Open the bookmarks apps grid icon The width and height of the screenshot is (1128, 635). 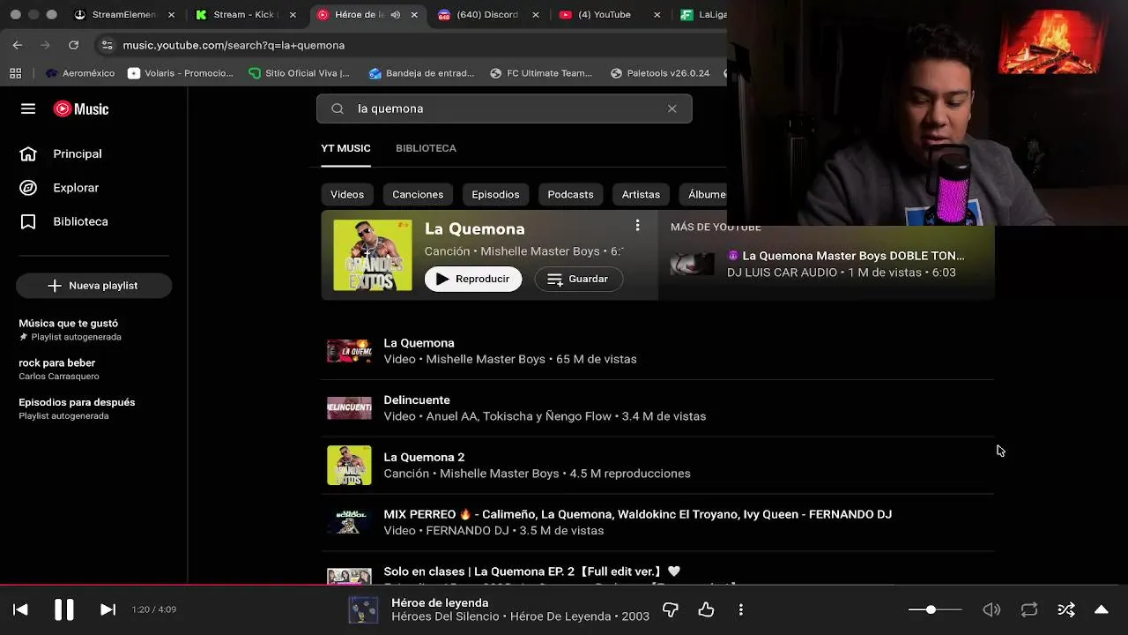[x=15, y=73]
